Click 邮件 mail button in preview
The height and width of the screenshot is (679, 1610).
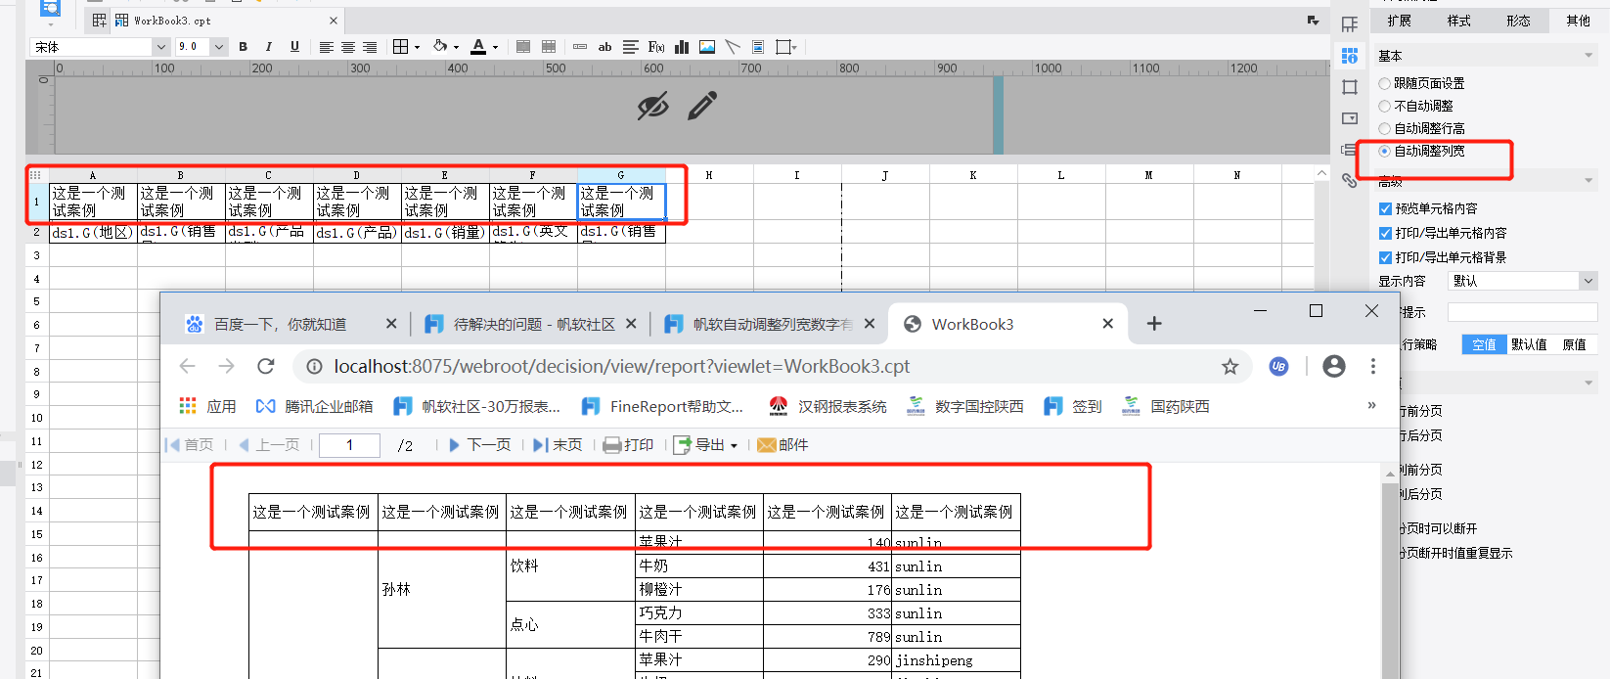783,445
